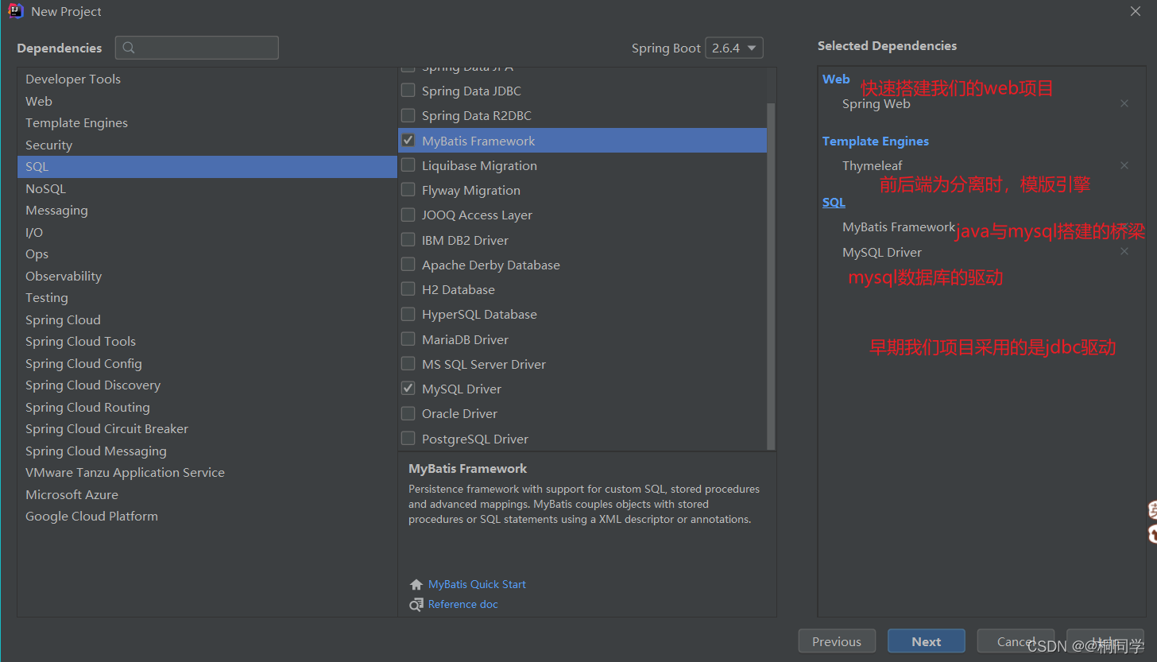Viewport: 1157px width, 662px height.
Task: Focus the Dependencies search input field
Action: coord(197,48)
